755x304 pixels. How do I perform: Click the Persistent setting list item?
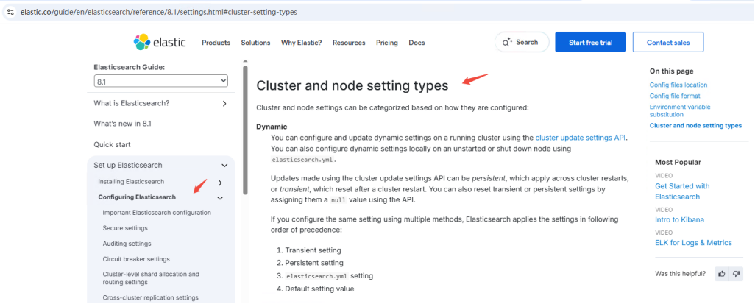[x=314, y=263]
